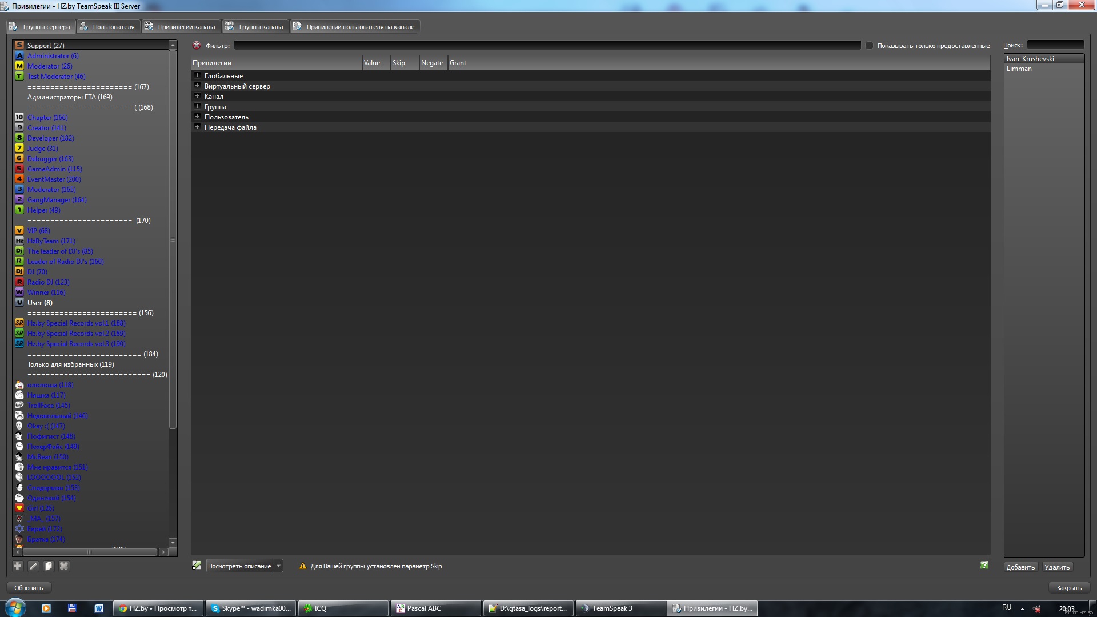1097x617 pixels.
Task: Click group list horizontal scrollbar thumb
Action: tap(89, 552)
